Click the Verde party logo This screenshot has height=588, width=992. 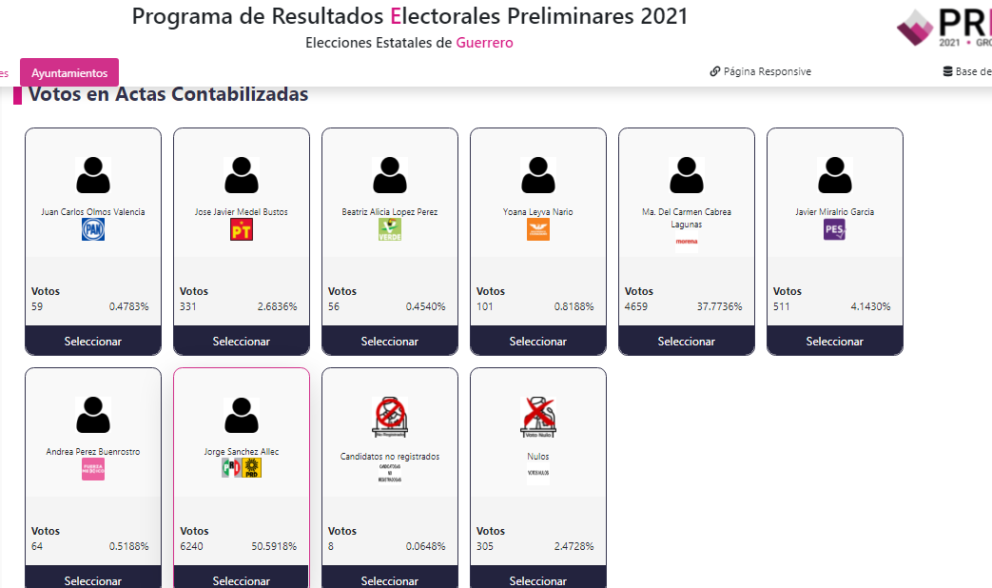coord(390,229)
